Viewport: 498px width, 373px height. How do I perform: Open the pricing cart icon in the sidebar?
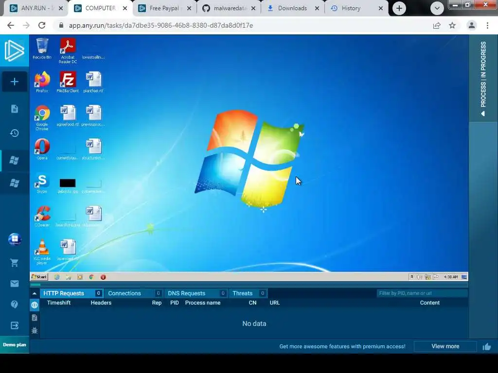pyautogui.click(x=14, y=262)
